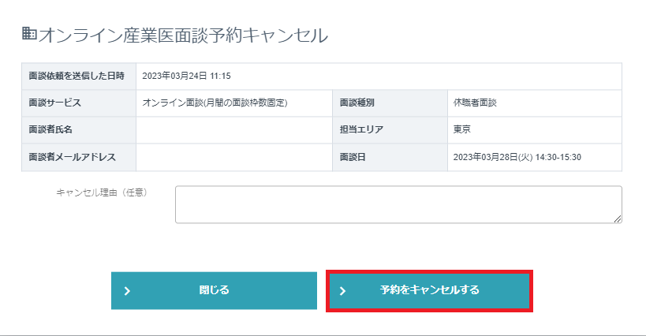Click the オンライン産業医面談予約キャンセル heading text
The height and width of the screenshot is (336, 646).
point(183,35)
